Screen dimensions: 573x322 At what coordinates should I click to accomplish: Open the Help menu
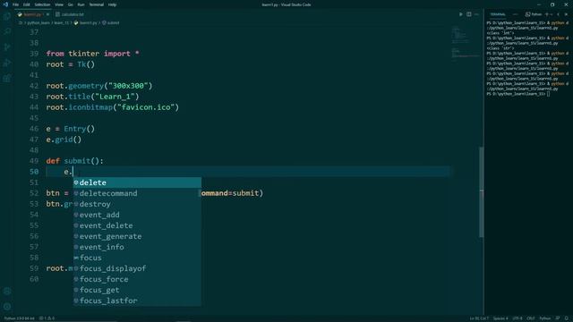pos(112,4)
